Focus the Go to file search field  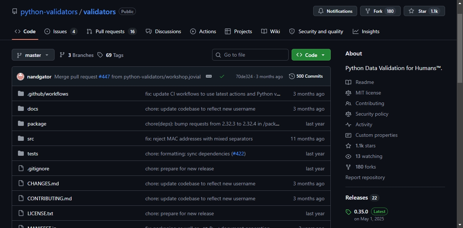point(250,55)
